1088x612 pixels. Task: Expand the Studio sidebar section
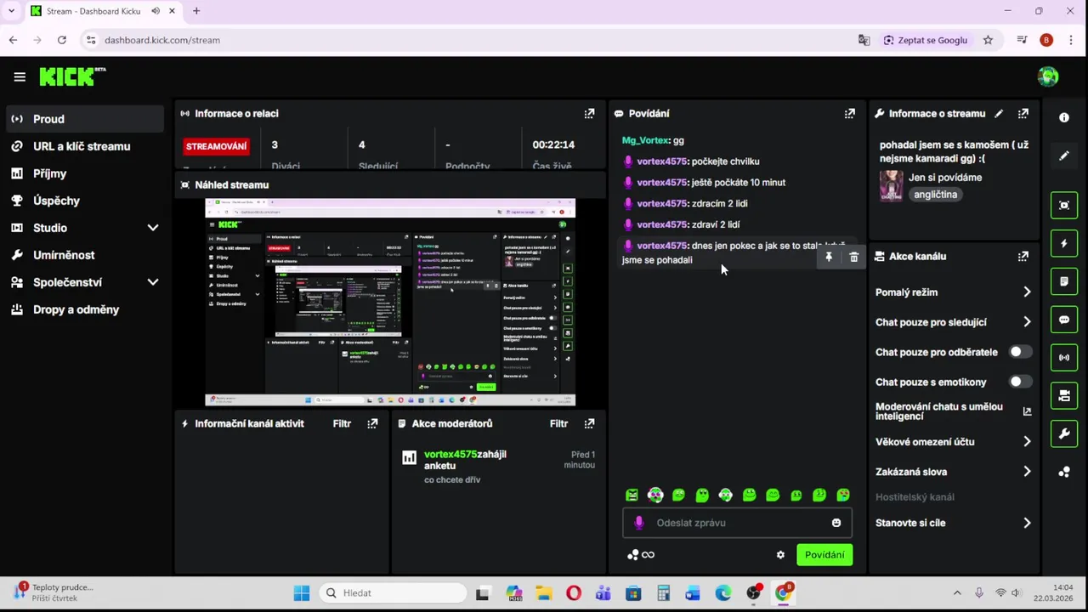[x=153, y=228]
